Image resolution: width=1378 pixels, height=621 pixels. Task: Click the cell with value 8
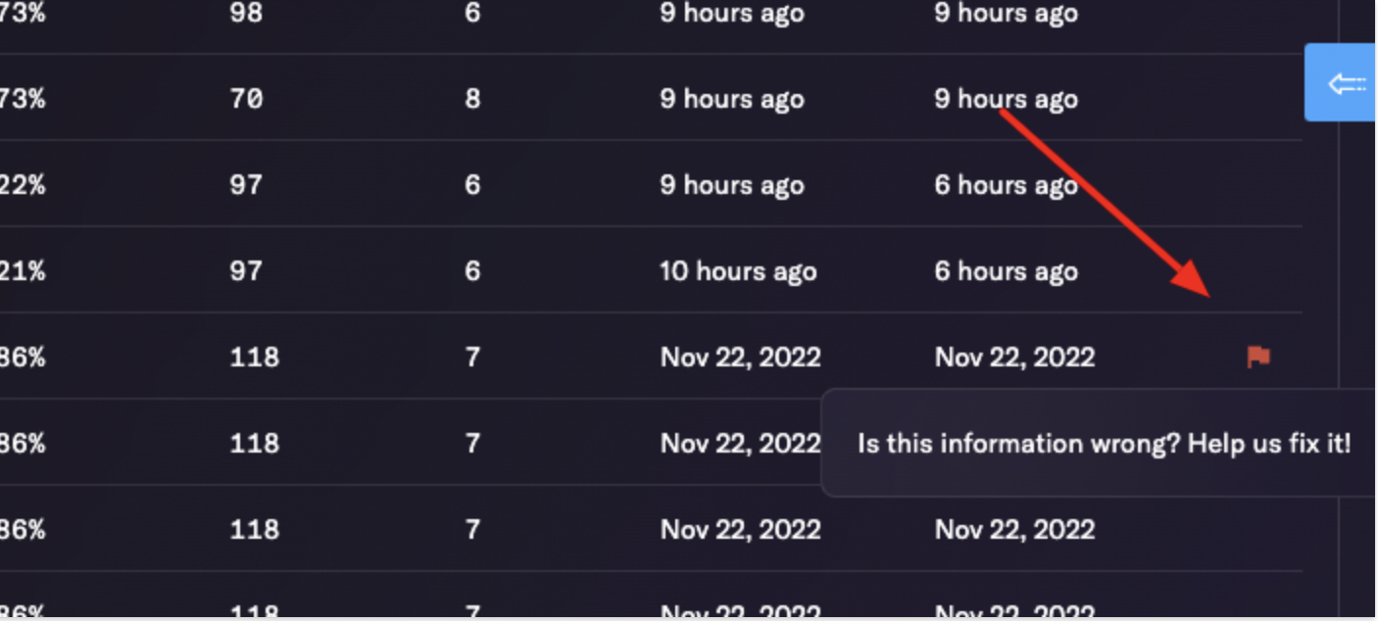[x=472, y=99]
